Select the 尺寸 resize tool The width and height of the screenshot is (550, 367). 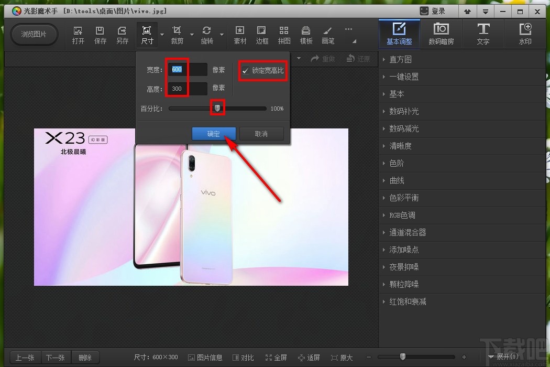[x=147, y=35]
